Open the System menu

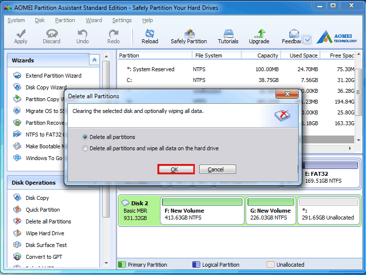[x=16, y=20]
